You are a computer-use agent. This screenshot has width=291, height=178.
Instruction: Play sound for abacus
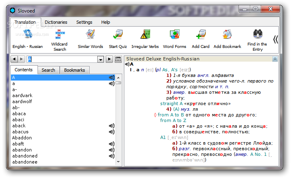pos(111,132)
